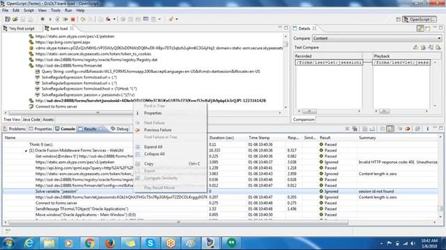Screen dimensions: 446x250
Task: Click last Text Compare toolbar icon
Action: [438, 48]
